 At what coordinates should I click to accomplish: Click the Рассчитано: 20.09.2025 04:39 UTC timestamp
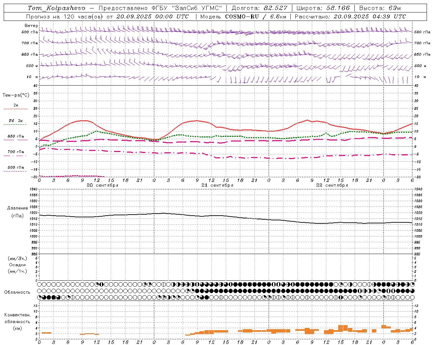[x=350, y=17]
